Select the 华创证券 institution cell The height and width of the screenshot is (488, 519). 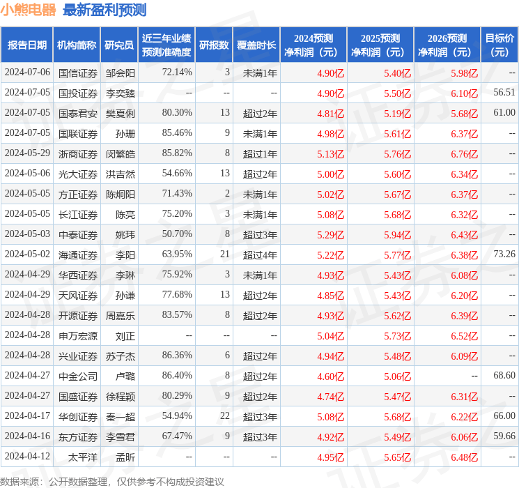(x=78, y=416)
